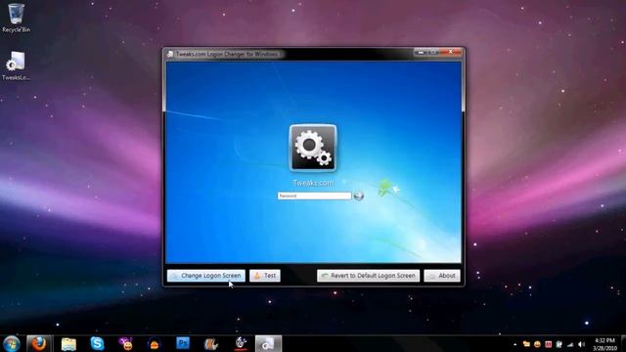The height and width of the screenshot is (352, 626).
Task: Click the Logon Changer title bar icon
Action: (170, 54)
